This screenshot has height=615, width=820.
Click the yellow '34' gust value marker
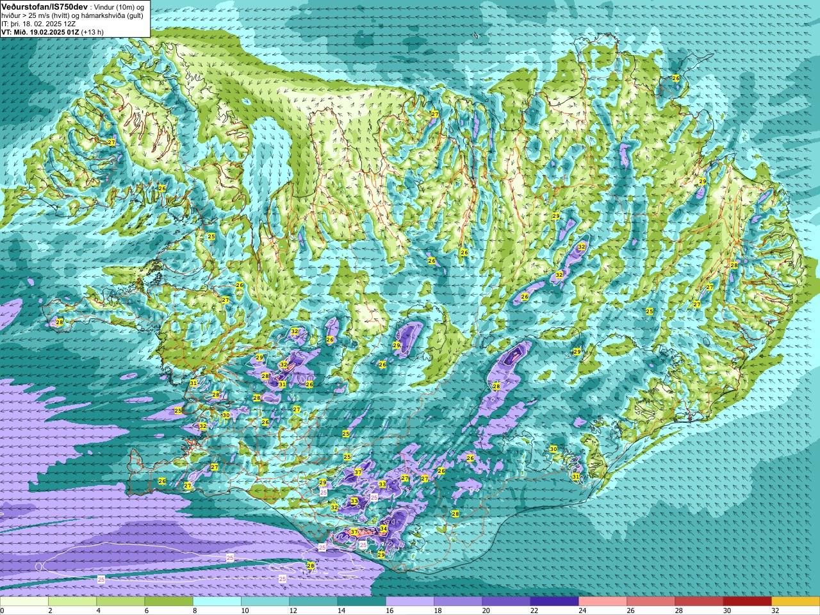(x=383, y=529)
